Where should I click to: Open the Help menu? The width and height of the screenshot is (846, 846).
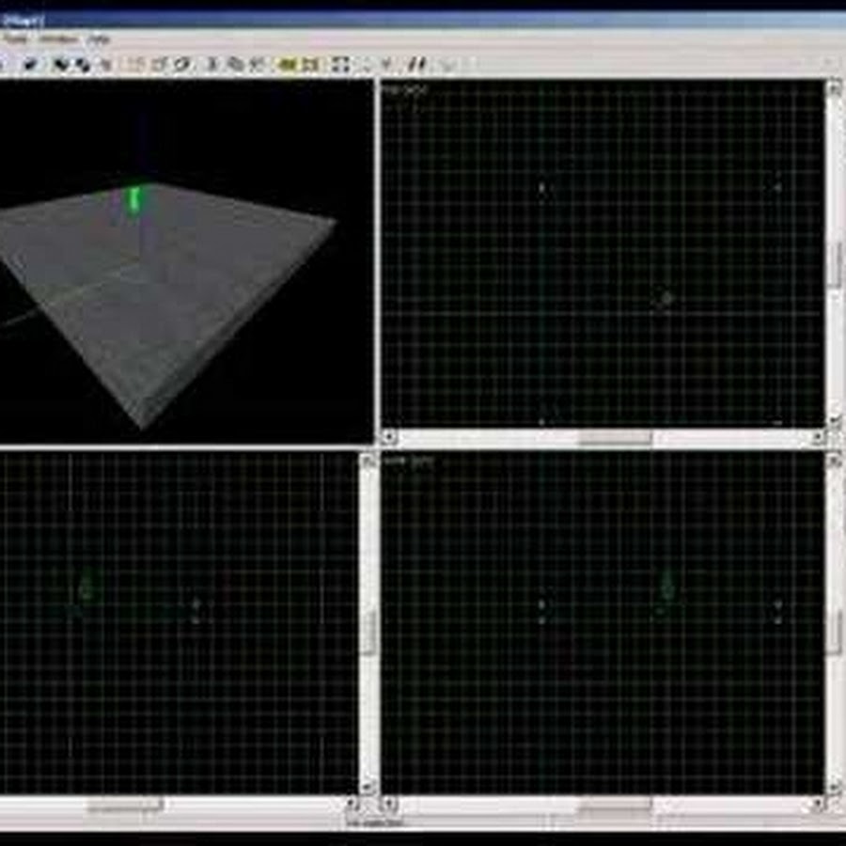click(99, 39)
